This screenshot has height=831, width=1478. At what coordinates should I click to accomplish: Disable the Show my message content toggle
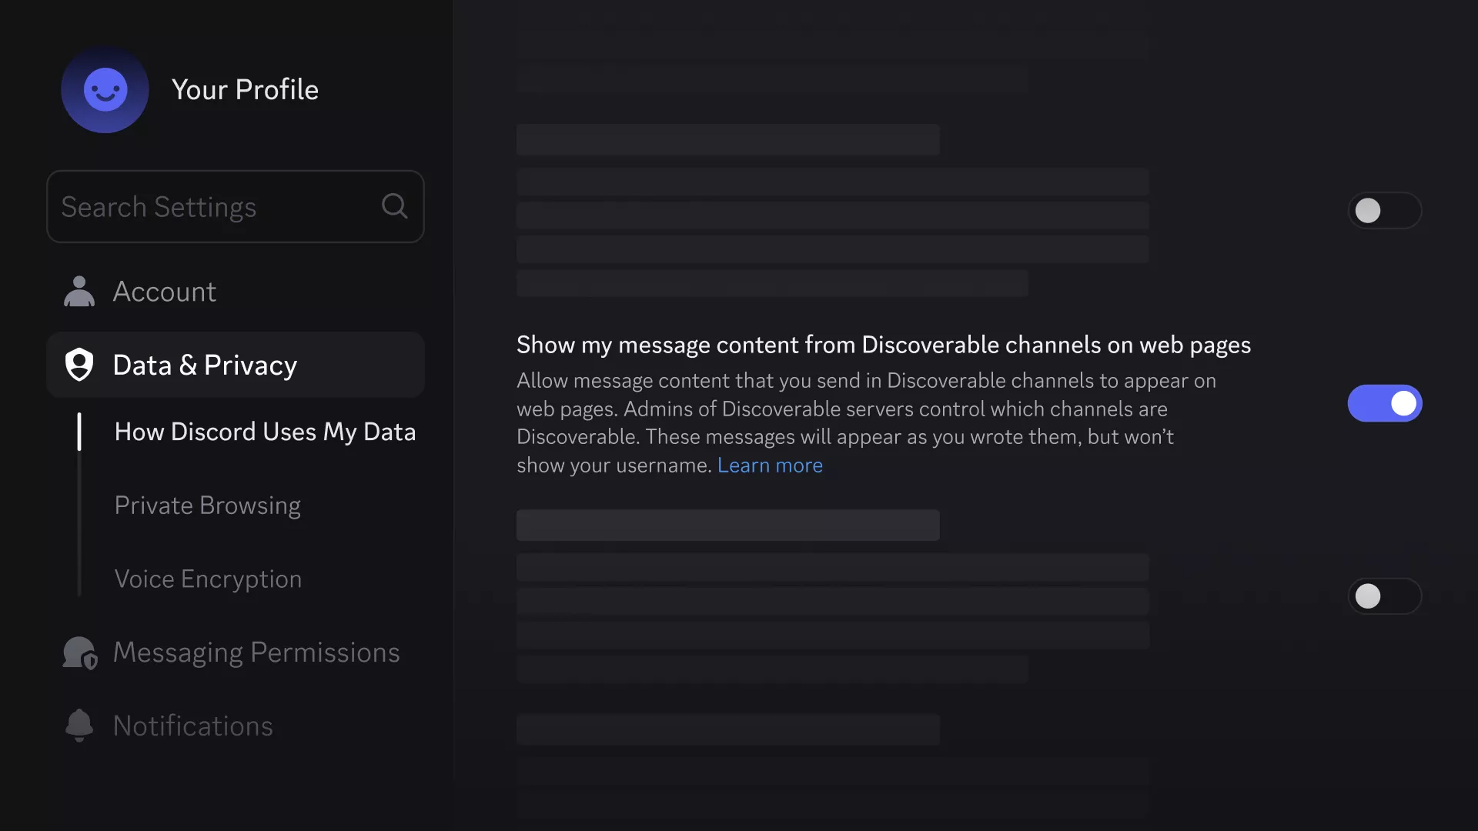[1384, 403]
